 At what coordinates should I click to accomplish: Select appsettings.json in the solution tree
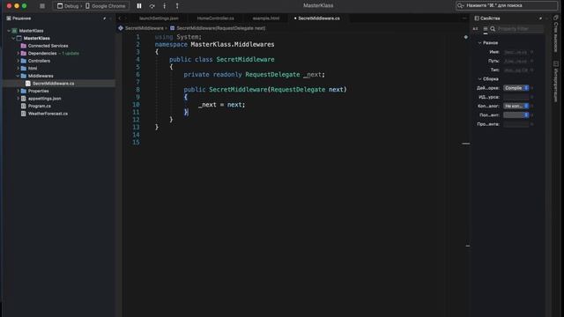coord(44,99)
